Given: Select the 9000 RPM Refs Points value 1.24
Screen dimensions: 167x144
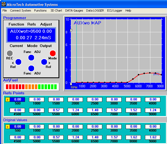Looking at the screenshot, I should 153,110.
